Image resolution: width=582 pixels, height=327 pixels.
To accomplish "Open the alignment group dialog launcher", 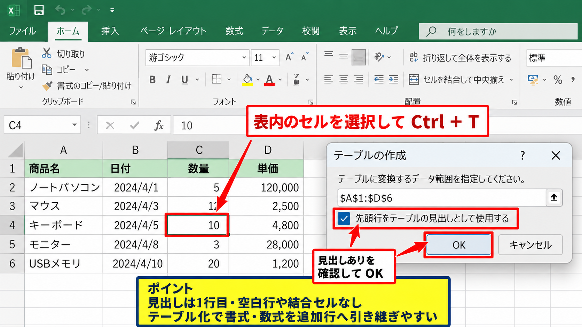I will 514,102.
